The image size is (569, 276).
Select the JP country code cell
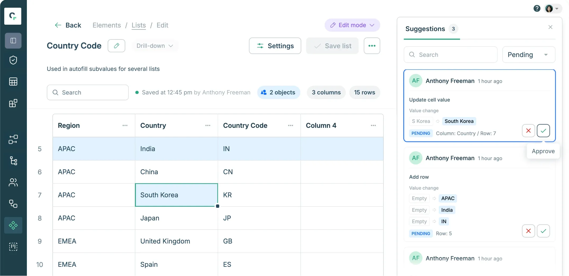[x=259, y=218]
